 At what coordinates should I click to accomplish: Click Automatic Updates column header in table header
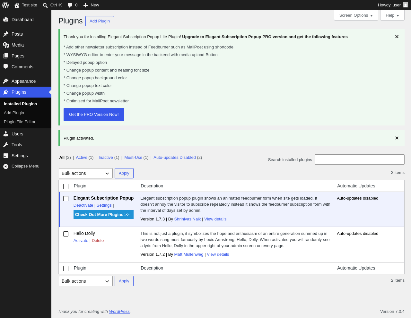(356, 186)
